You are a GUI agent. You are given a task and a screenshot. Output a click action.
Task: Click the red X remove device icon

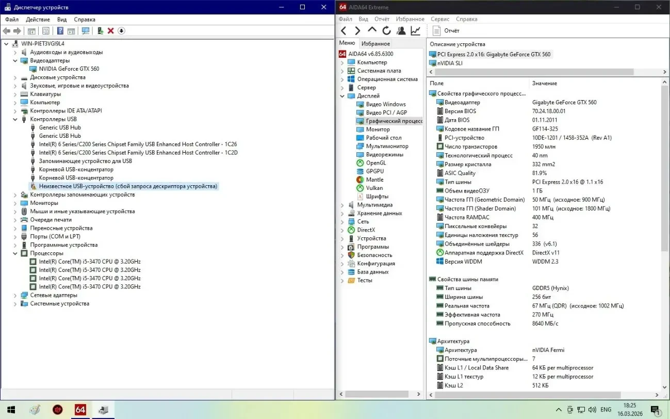(x=110, y=31)
